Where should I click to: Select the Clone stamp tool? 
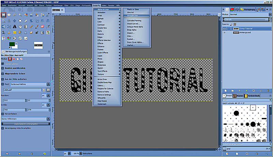pyautogui.click(x=9, y=32)
